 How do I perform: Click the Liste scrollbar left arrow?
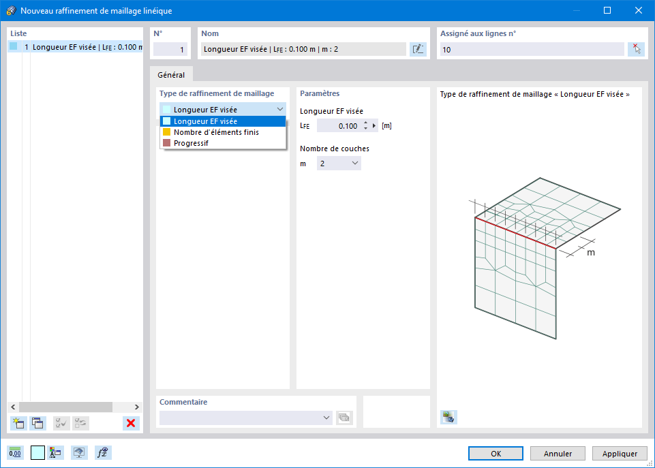click(13, 407)
